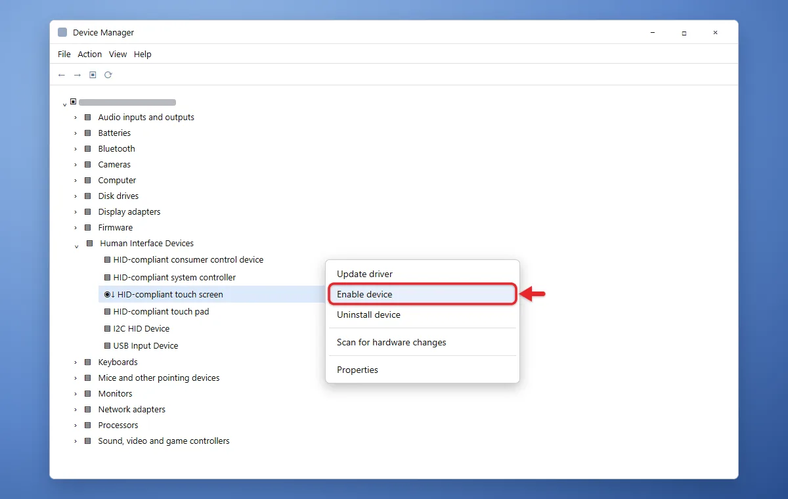Click the properties square icon in the toolbar
The height and width of the screenshot is (499, 788).
(x=93, y=75)
